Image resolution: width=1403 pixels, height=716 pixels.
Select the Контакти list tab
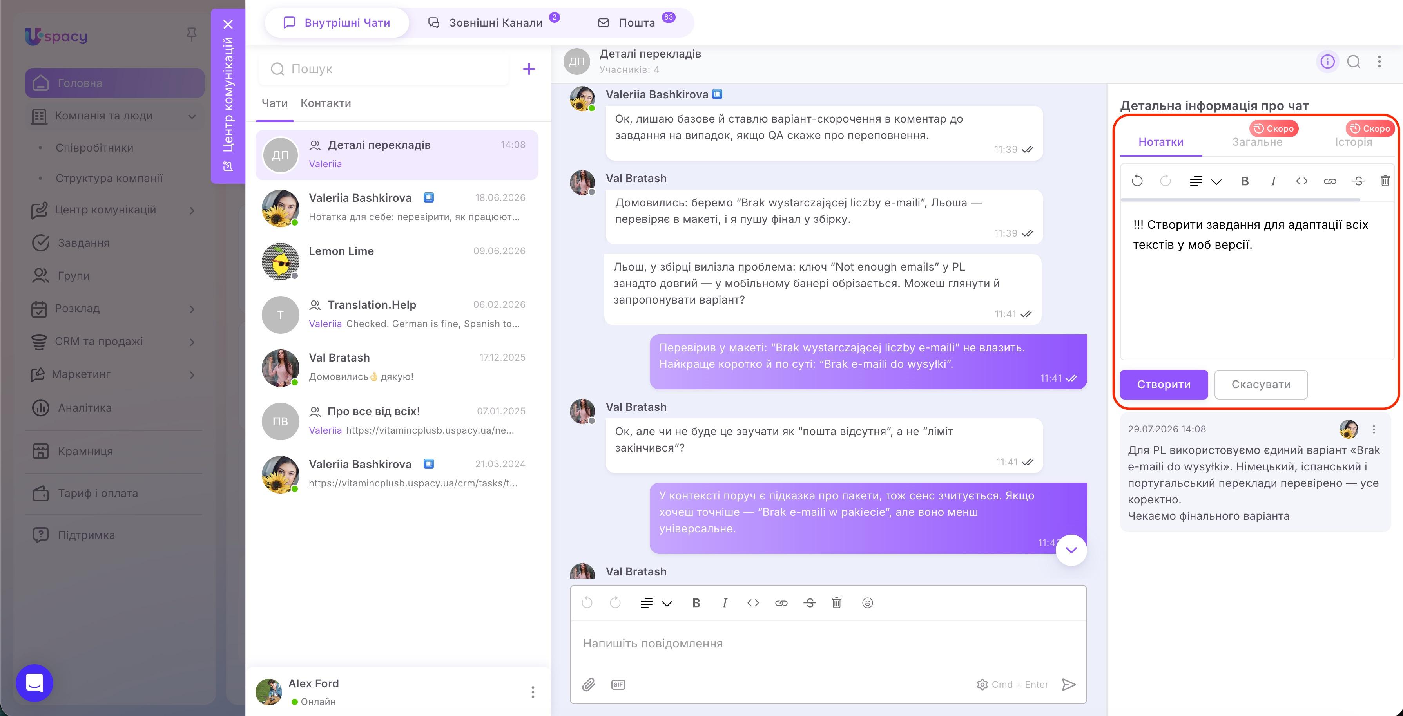326,103
